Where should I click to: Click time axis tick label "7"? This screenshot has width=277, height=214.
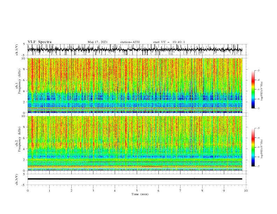tap(180, 191)
